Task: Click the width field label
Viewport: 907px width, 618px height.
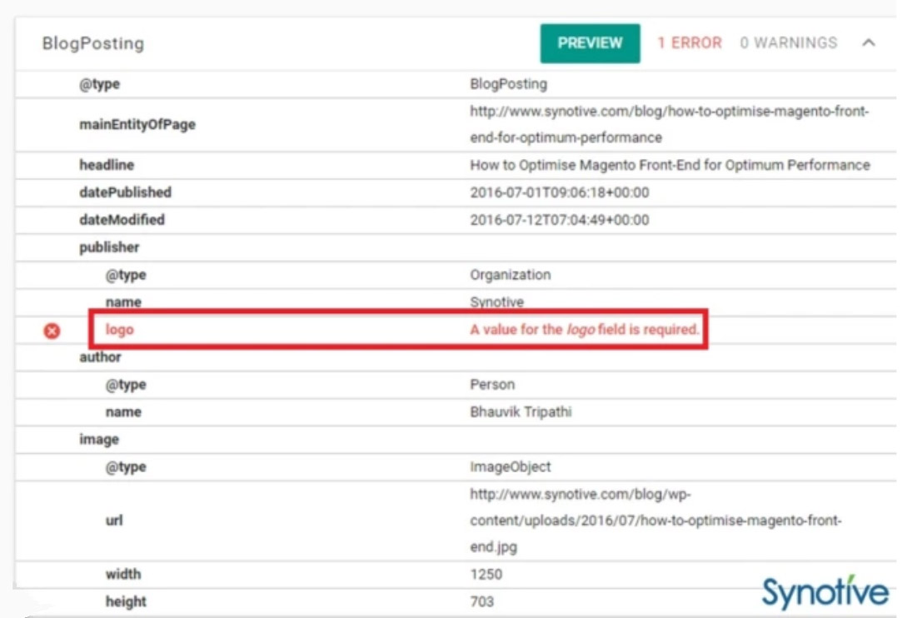Action: coord(122,574)
